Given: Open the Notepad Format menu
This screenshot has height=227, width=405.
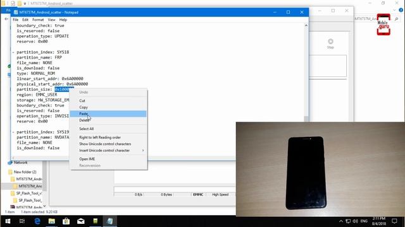Looking at the screenshot, I should point(38,20).
